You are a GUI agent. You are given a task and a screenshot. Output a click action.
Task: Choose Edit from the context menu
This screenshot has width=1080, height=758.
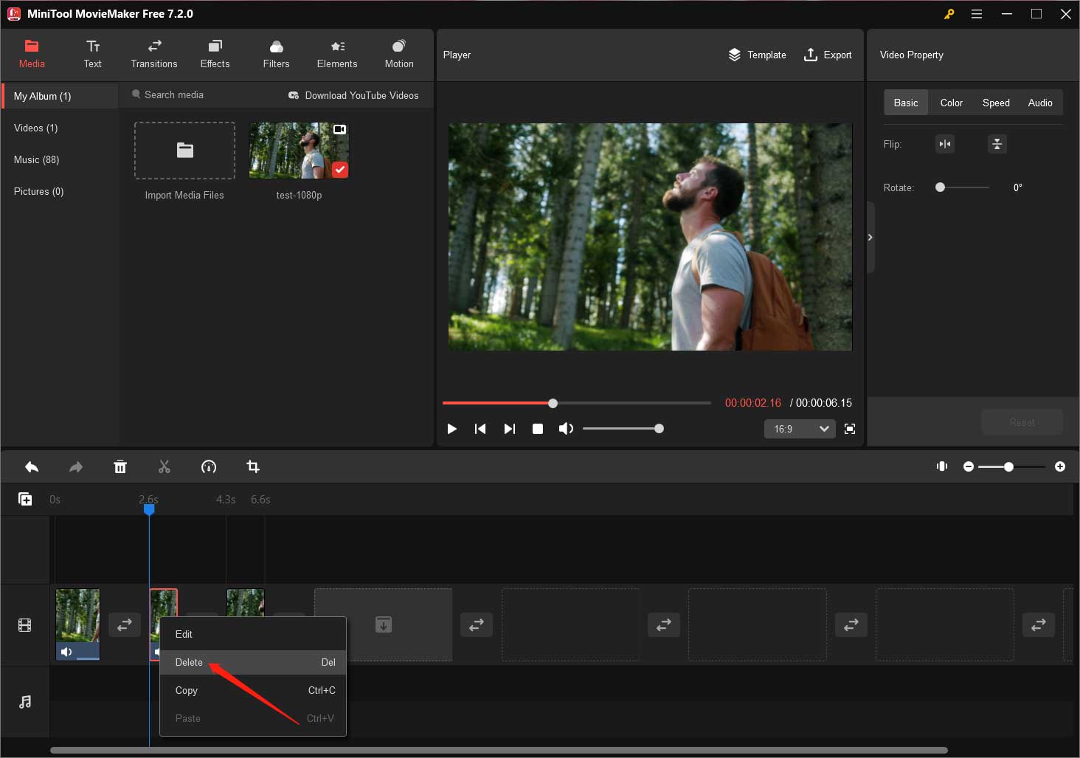(x=253, y=634)
